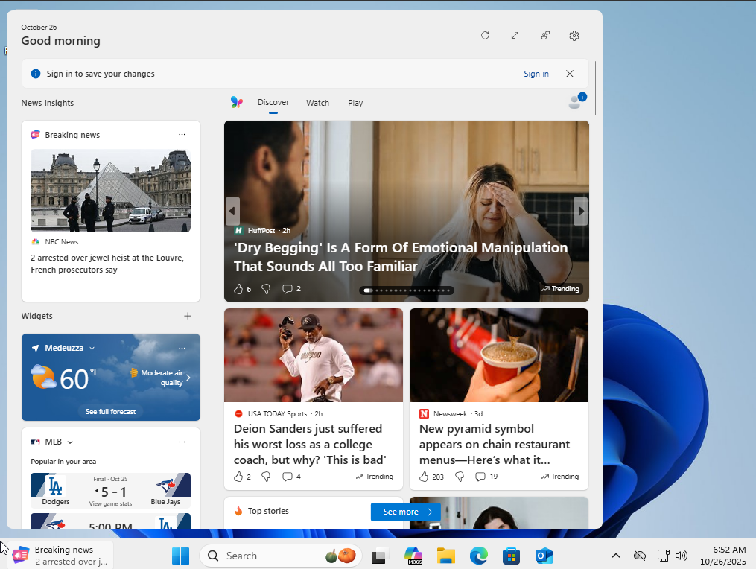Expand the Medeuzza location dropdown
The width and height of the screenshot is (756, 569).
[x=92, y=348]
